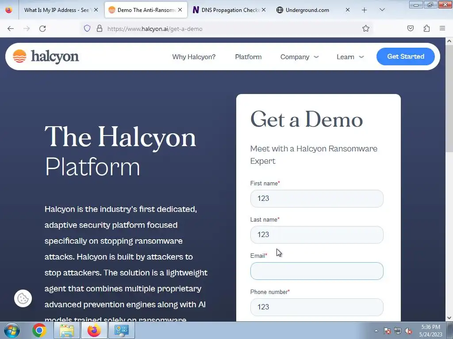The image size is (453, 339).
Task: Click the Get Started button
Action: click(x=405, y=56)
